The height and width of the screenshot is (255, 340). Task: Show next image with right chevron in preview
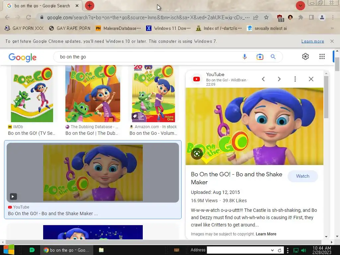pyautogui.click(x=279, y=79)
